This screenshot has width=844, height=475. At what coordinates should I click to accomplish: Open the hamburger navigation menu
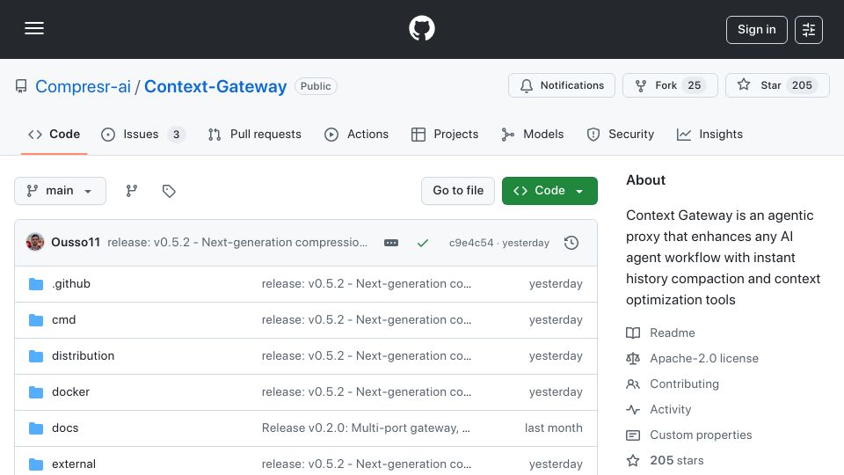pyautogui.click(x=34, y=28)
